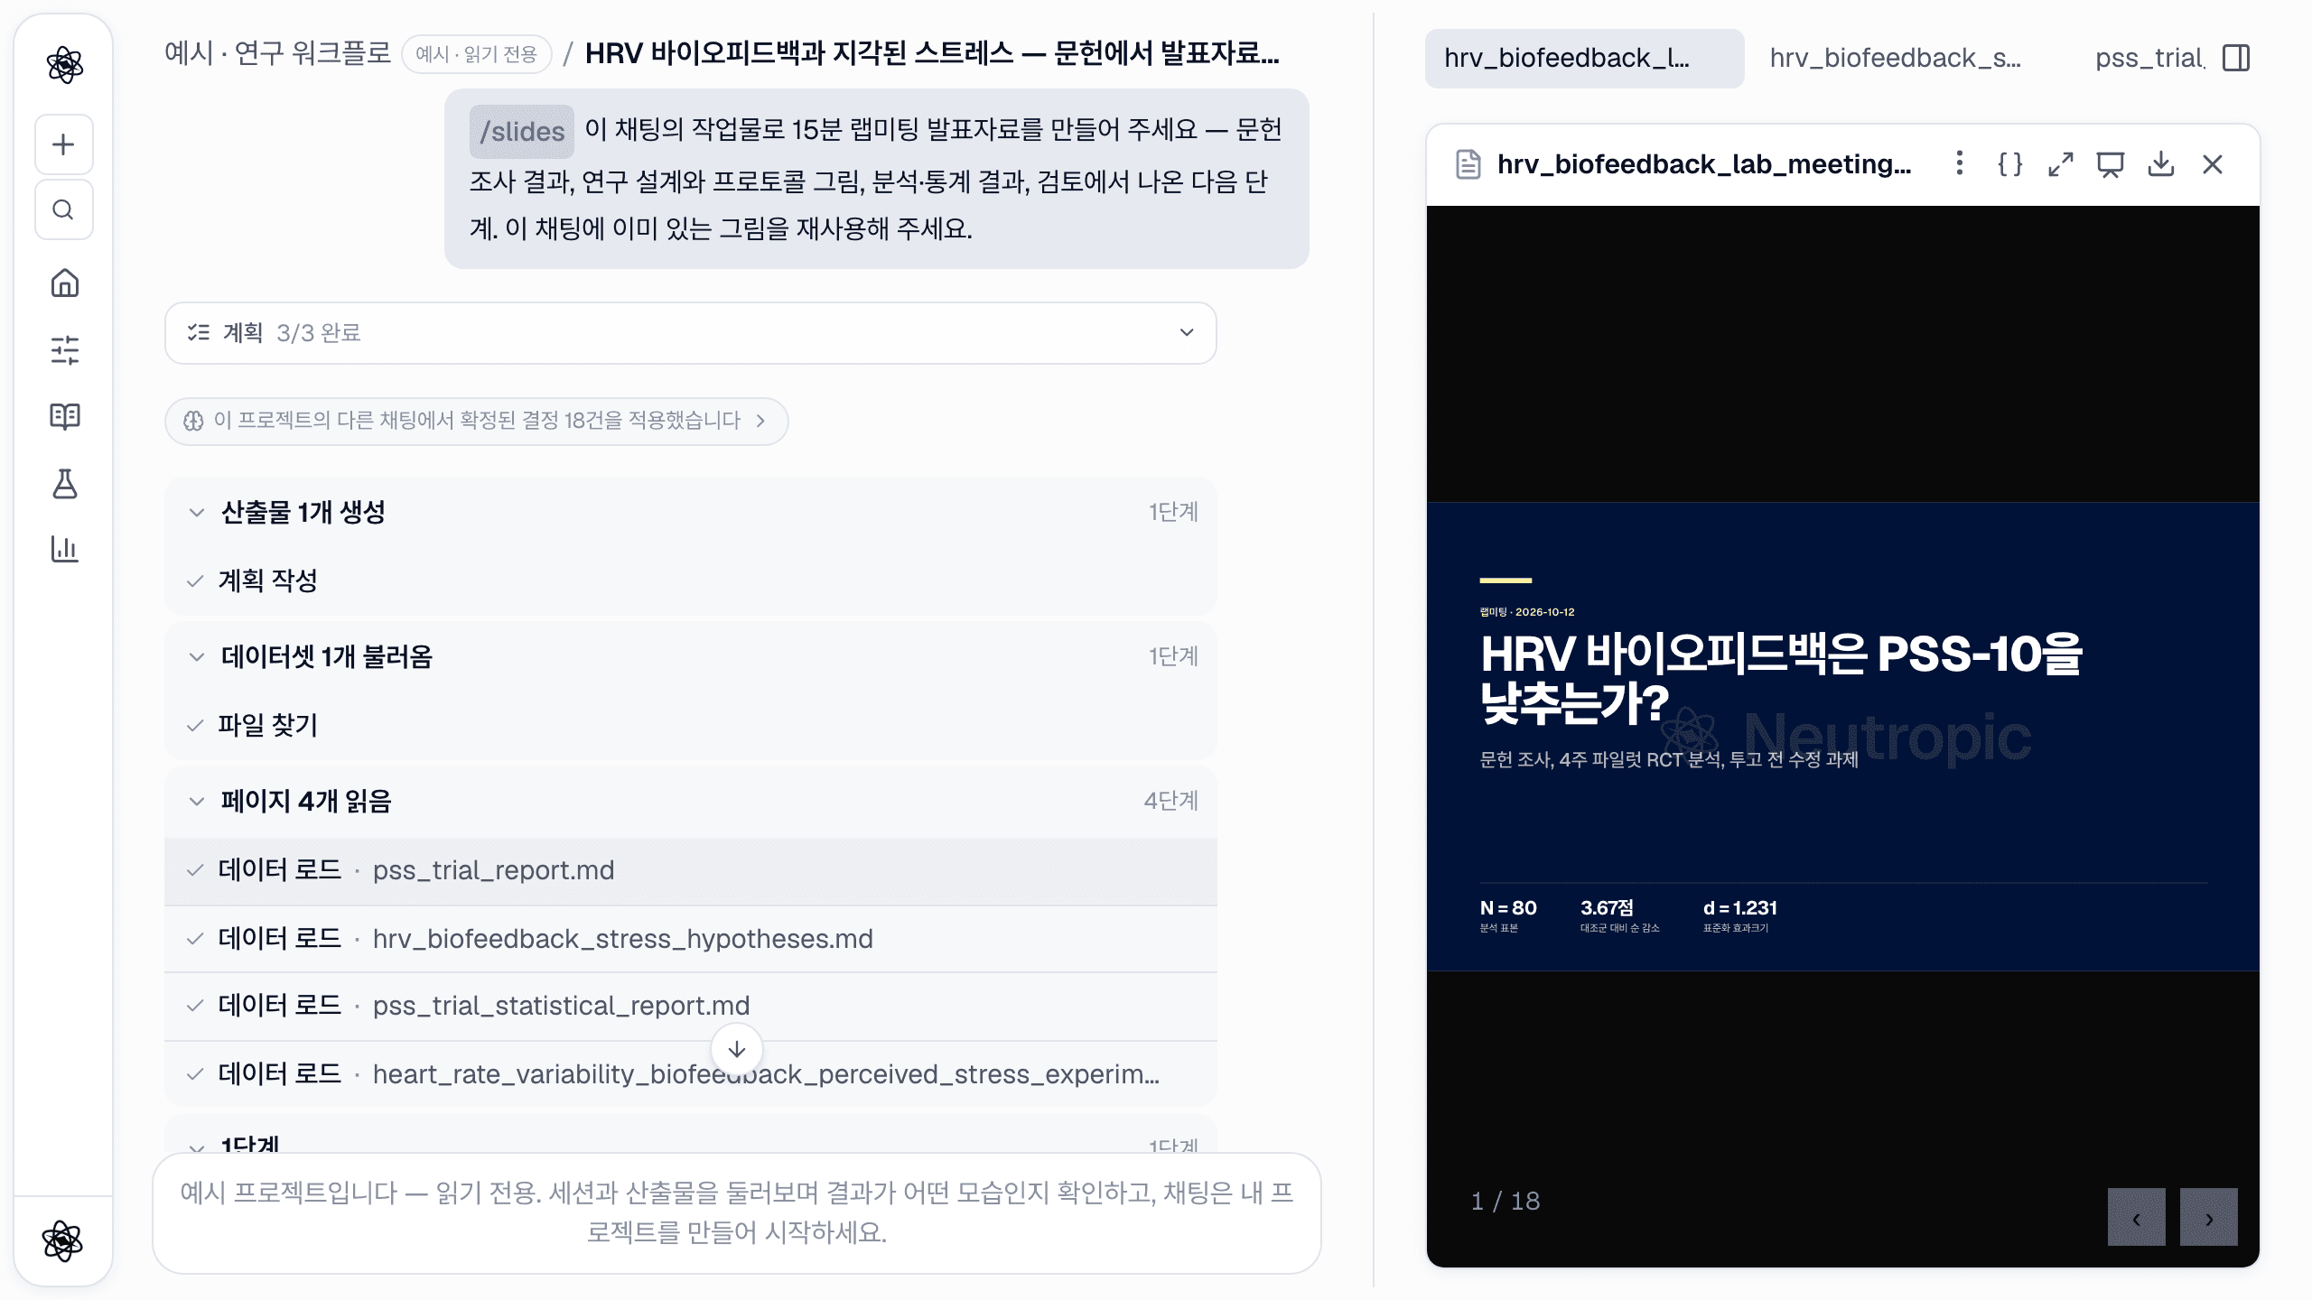Start presentation mode with the screen icon
Image resolution: width=2312 pixels, height=1300 pixels.
(x=2111, y=164)
